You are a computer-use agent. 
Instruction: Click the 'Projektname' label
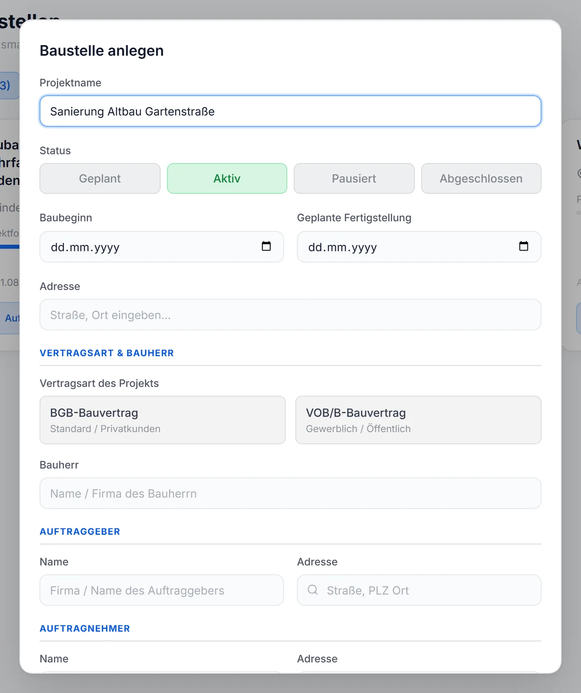point(71,83)
